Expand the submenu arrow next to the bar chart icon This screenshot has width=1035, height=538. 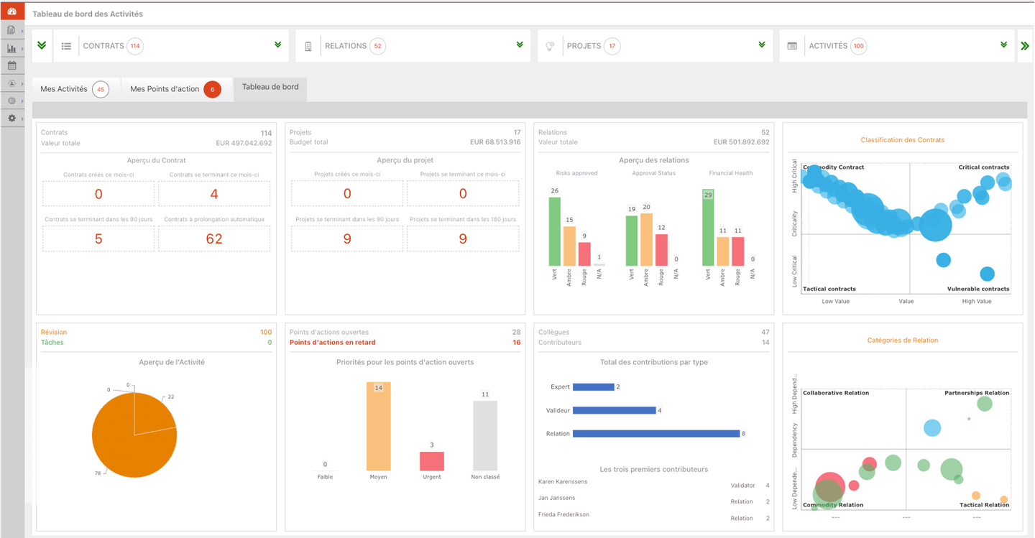click(23, 50)
